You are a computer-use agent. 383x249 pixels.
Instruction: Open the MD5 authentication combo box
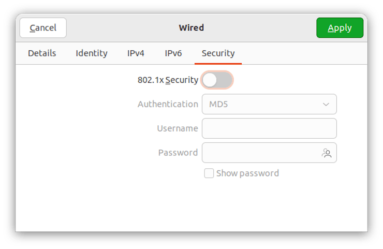(x=269, y=104)
